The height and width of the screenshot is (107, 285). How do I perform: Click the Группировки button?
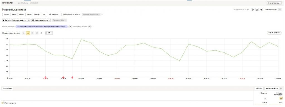[x=8, y=88]
